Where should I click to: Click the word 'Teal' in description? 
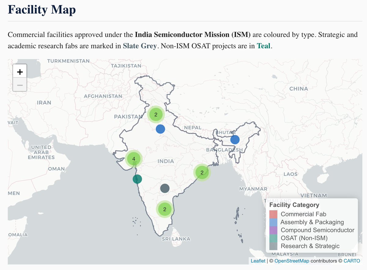click(264, 46)
